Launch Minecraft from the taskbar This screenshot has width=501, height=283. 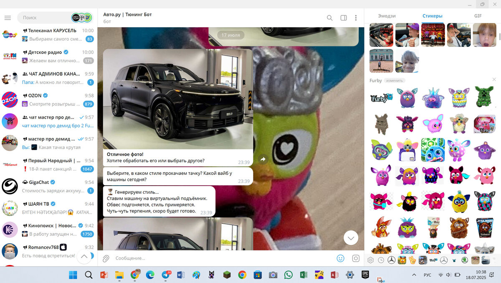coord(227,275)
